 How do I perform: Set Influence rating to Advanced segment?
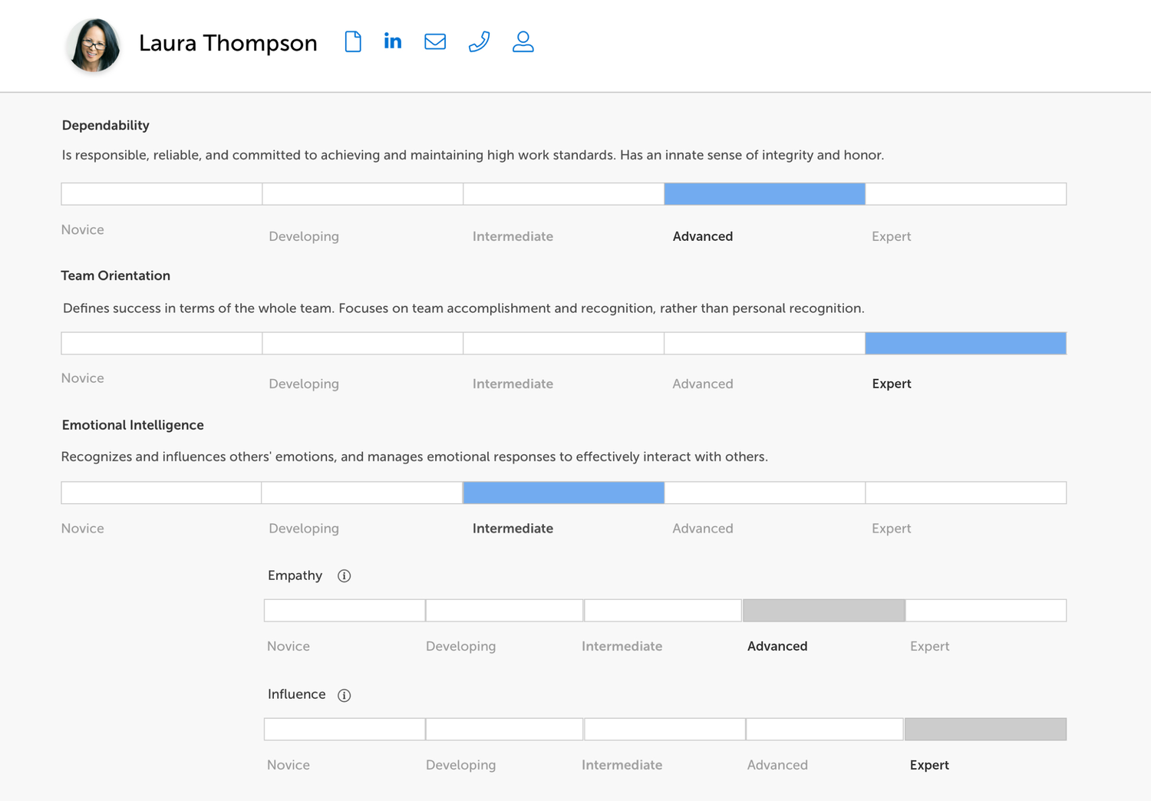[824, 730]
